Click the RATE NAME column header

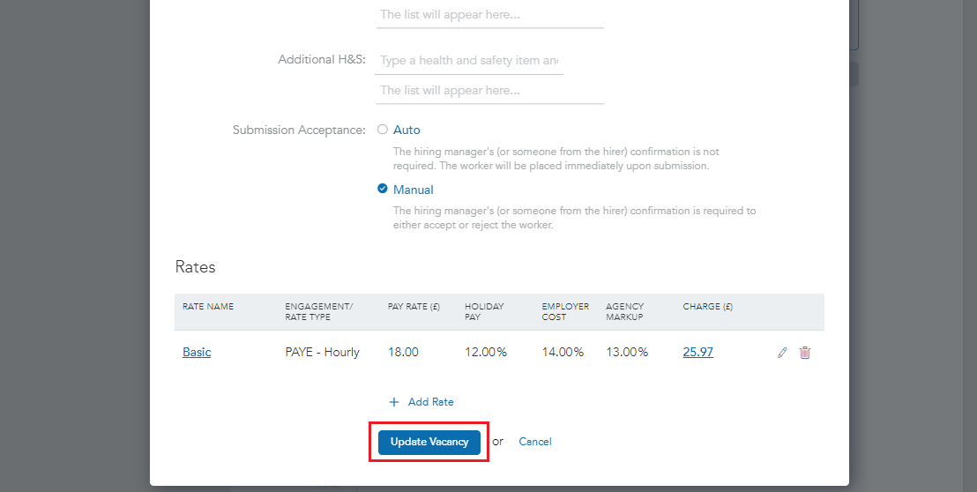[x=208, y=307]
